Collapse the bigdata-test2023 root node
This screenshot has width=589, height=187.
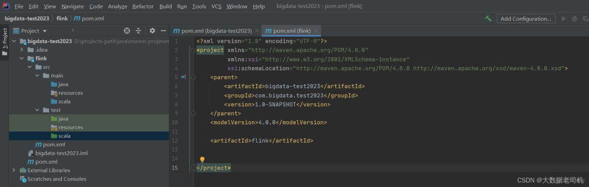(x=14, y=41)
